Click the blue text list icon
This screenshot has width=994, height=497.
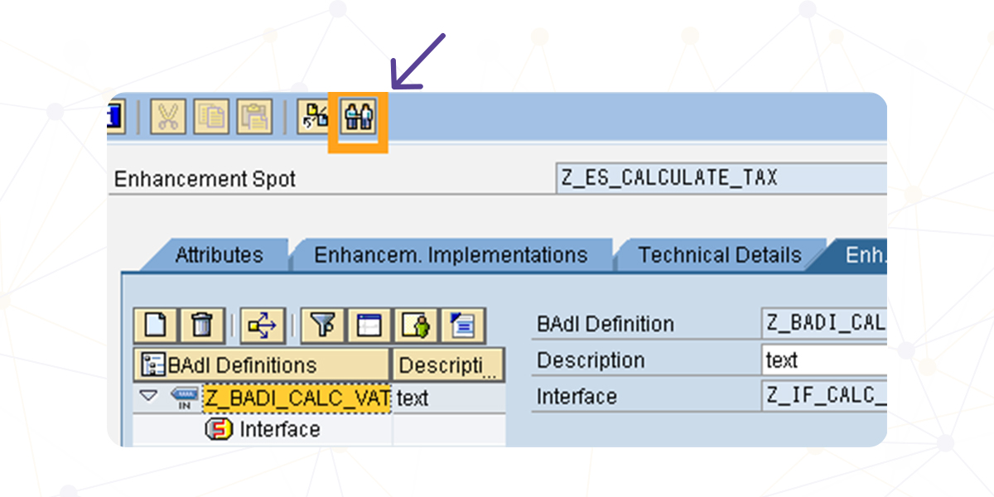(x=462, y=326)
